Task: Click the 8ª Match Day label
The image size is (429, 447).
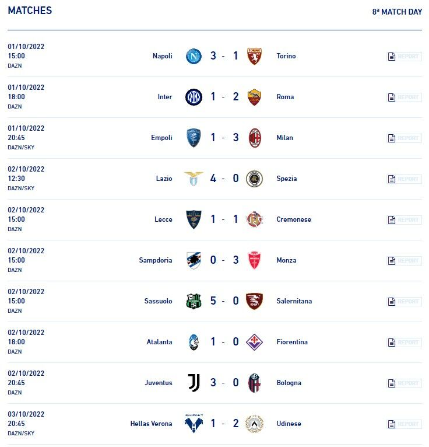Action: (x=397, y=12)
